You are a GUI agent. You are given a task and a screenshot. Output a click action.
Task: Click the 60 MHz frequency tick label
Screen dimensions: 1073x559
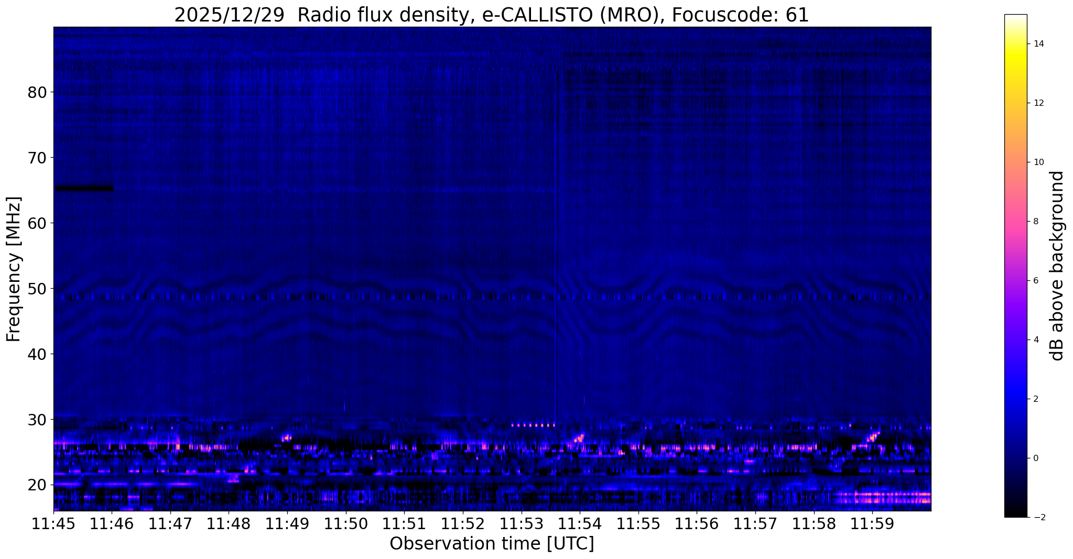37,223
